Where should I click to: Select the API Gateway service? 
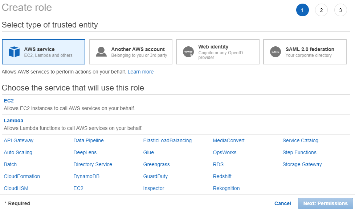(19, 140)
